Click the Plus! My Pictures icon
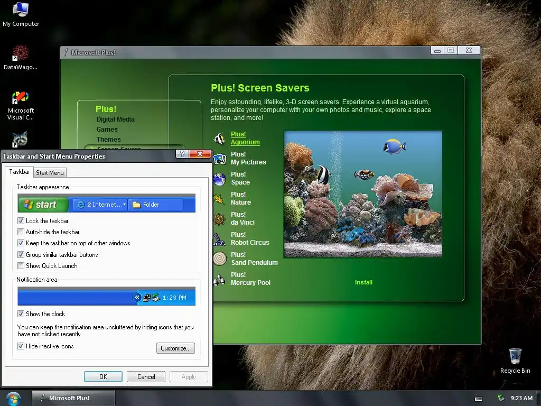541x406 pixels. tap(219, 159)
